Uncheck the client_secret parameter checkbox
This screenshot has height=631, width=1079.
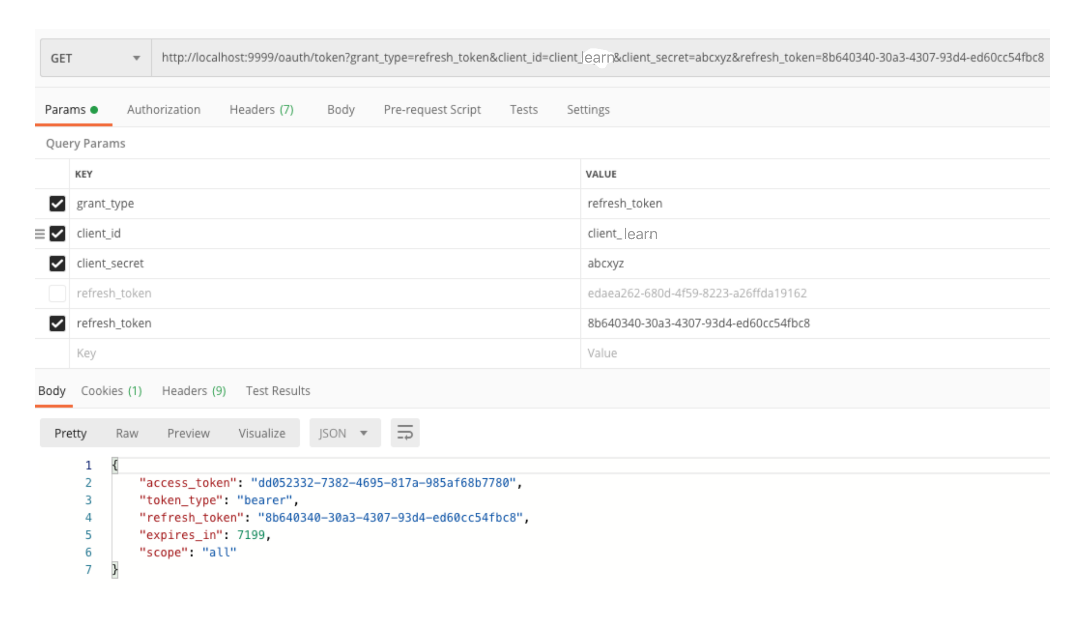[57, 263]
